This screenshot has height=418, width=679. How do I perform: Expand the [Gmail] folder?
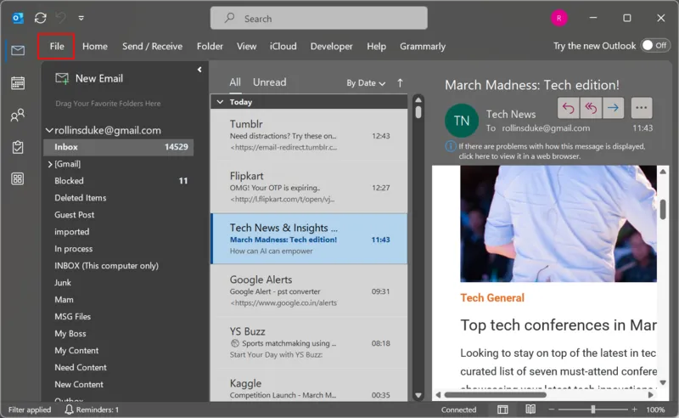click(50, 164)
